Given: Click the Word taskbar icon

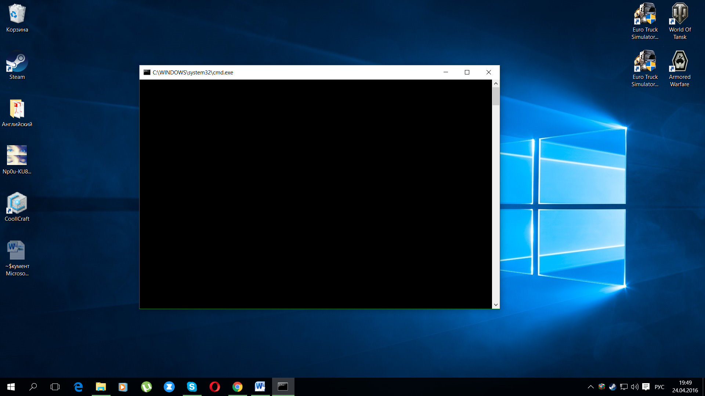Looking at the screenshot, I should click(x=260, y=387).
